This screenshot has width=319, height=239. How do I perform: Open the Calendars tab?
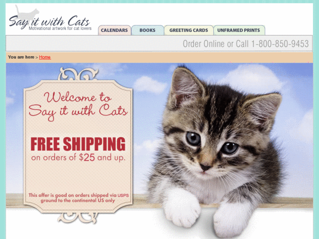tap(115, 30)
